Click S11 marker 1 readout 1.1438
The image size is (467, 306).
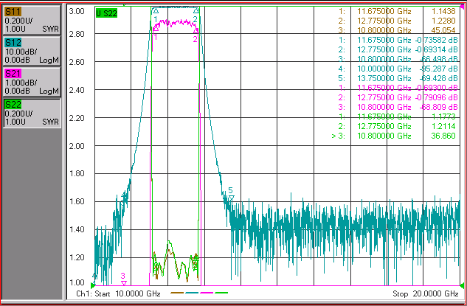click(443, 11)
